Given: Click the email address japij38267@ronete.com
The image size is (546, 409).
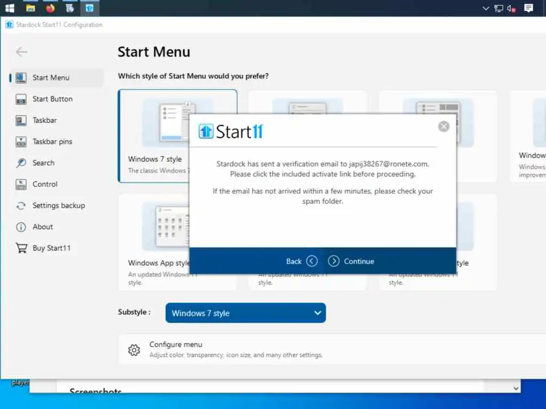Looking at the screenshot, I should (x=389, y=164).
